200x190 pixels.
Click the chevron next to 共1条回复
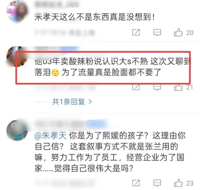pos(90,102)
